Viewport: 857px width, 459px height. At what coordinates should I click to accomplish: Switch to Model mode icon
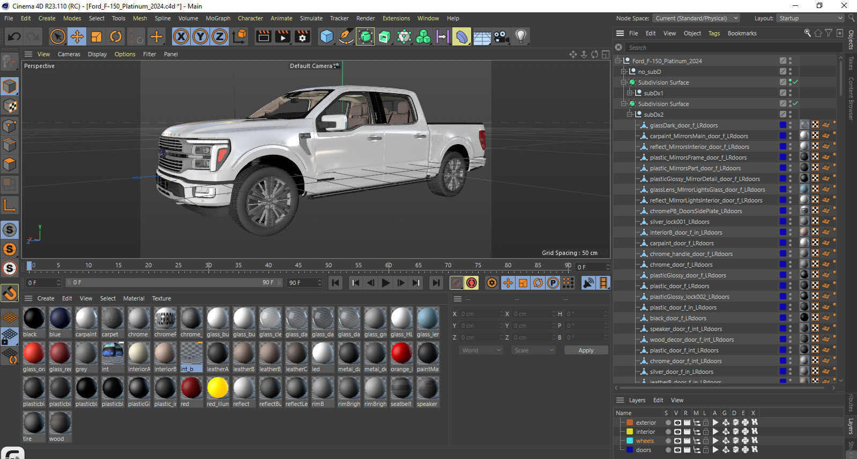pyautogui.click(x=10, y=86)
